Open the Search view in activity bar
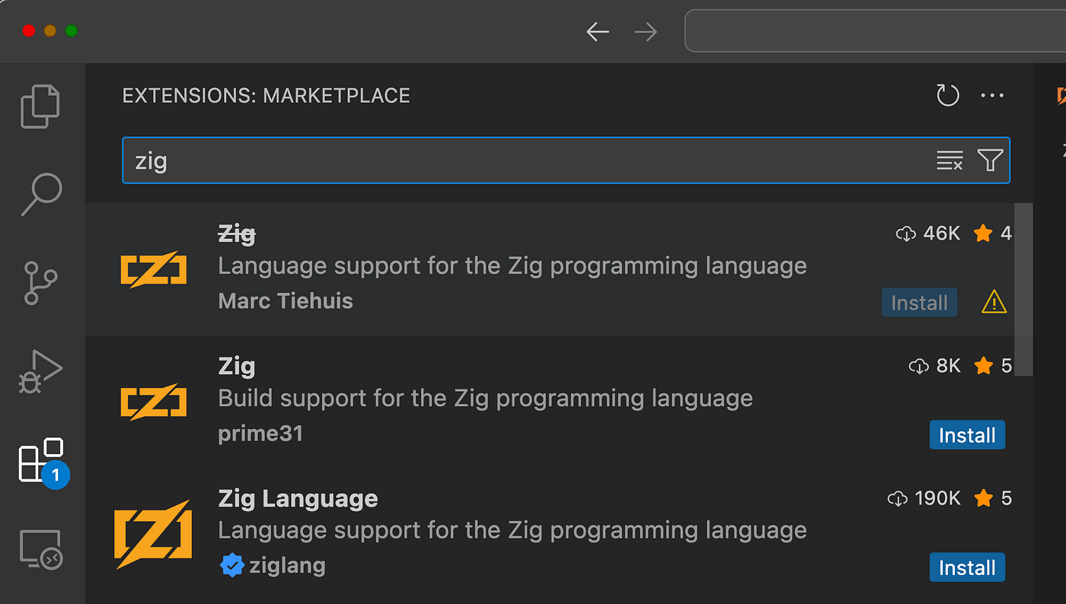Screen dimensions: 1066x604 40,195
